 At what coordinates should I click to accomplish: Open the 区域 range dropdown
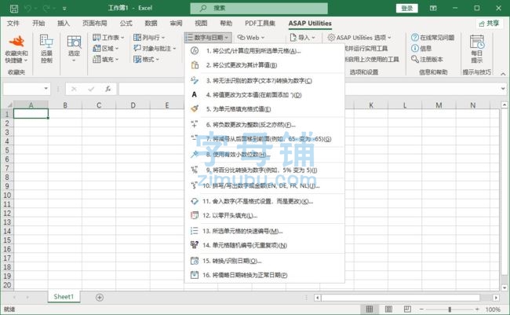coord(106,49)
